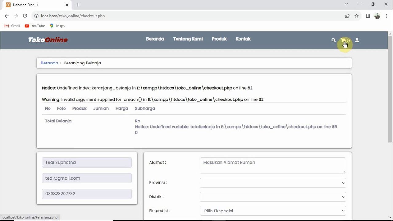Open the Produk menu item

click(219, 39)
